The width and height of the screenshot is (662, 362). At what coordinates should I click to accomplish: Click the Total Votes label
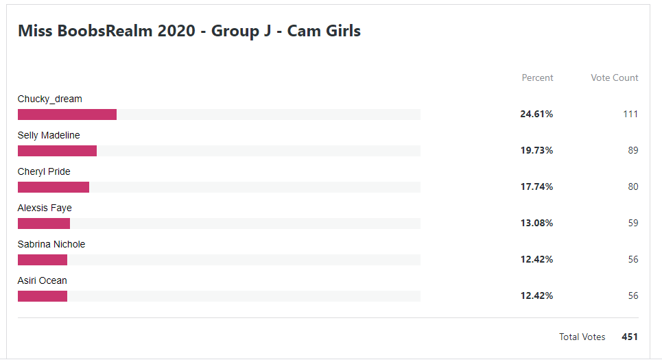coord(582,337)
